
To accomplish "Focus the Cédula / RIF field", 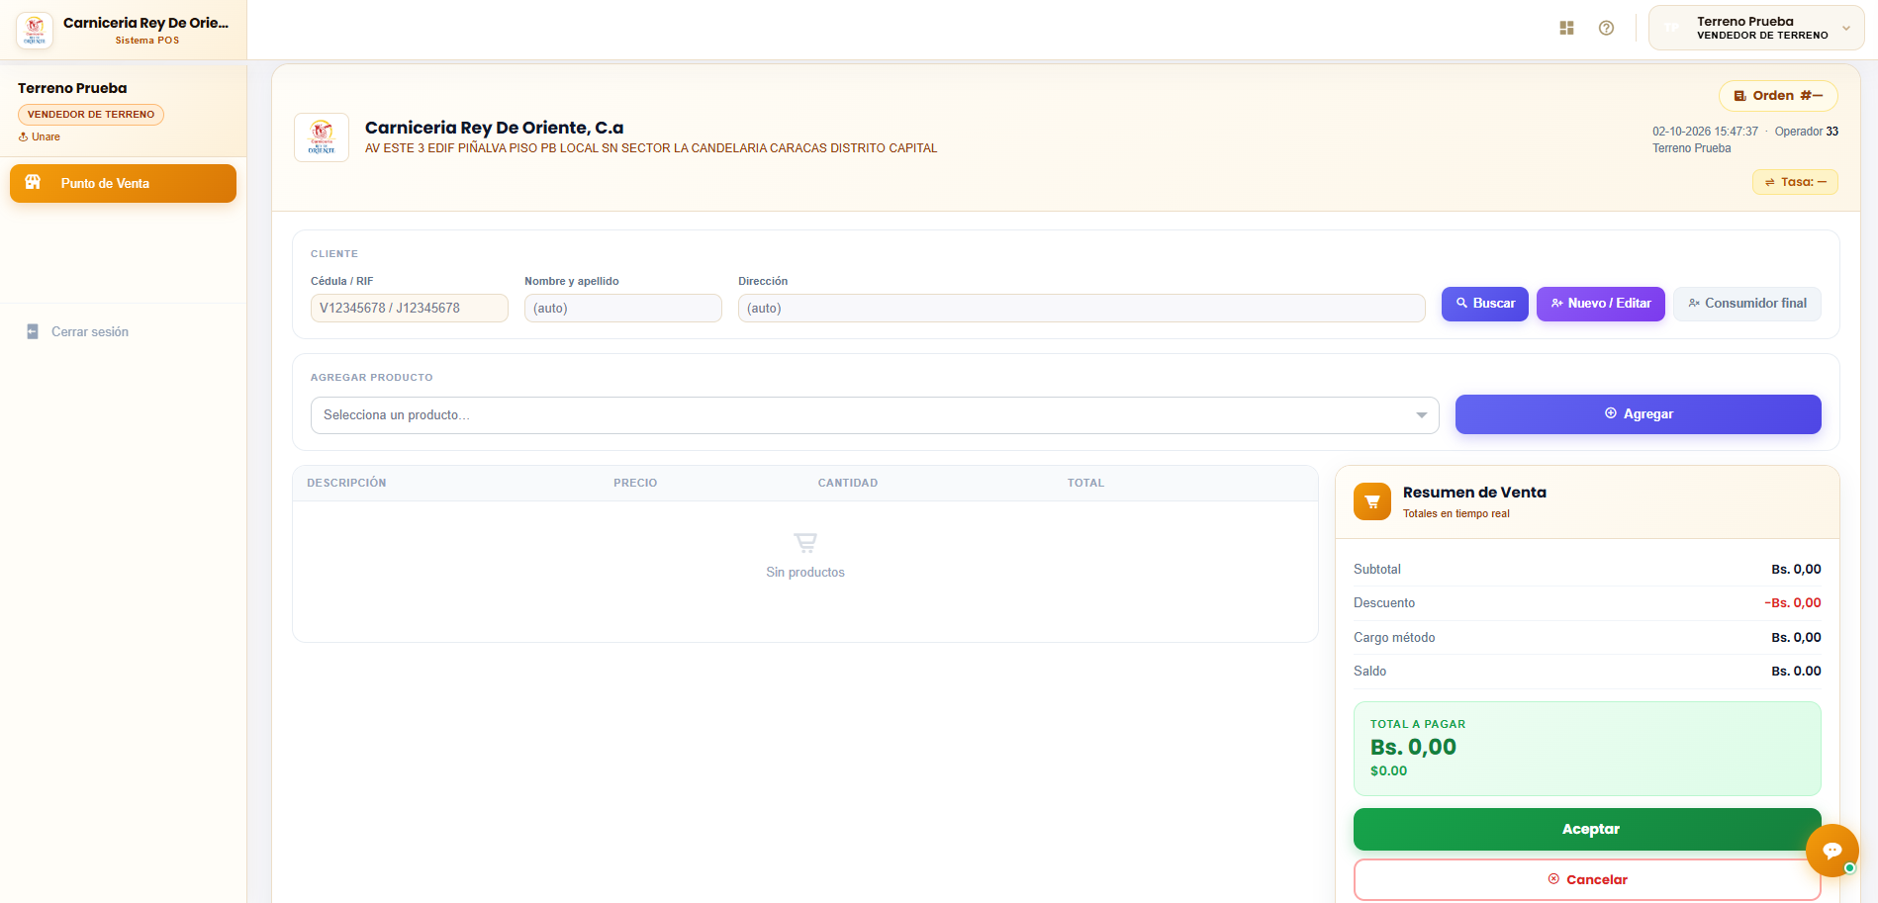I will coord(410,308).
